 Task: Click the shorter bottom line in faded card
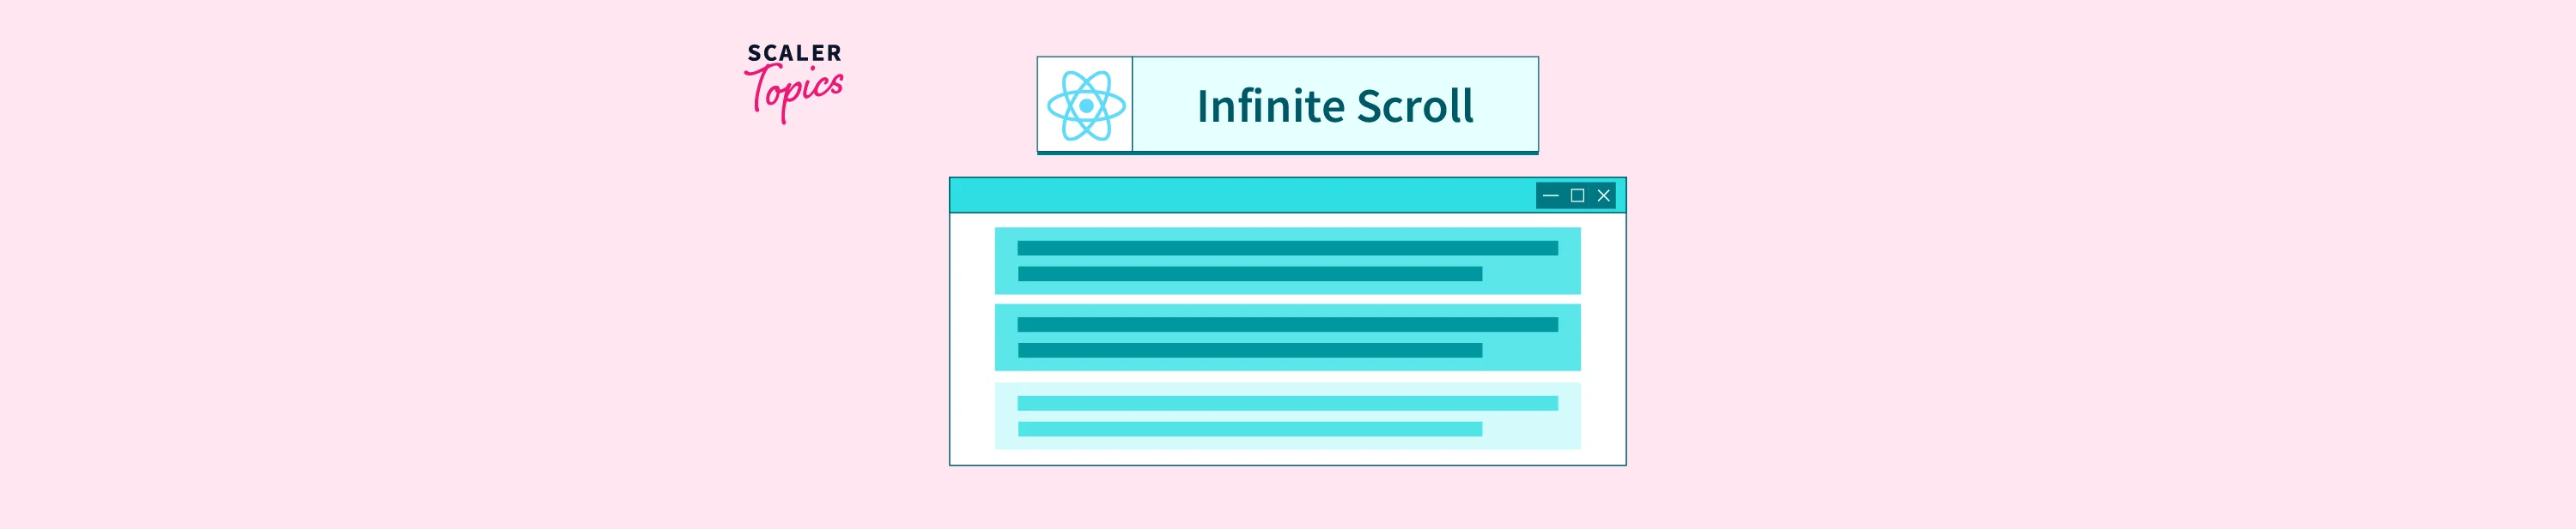[1249, 430]
